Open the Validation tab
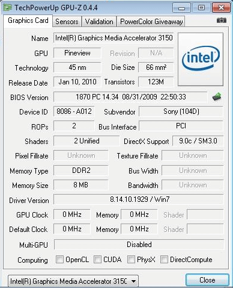This screenshot has width=233, height=288. coord(99,22)
